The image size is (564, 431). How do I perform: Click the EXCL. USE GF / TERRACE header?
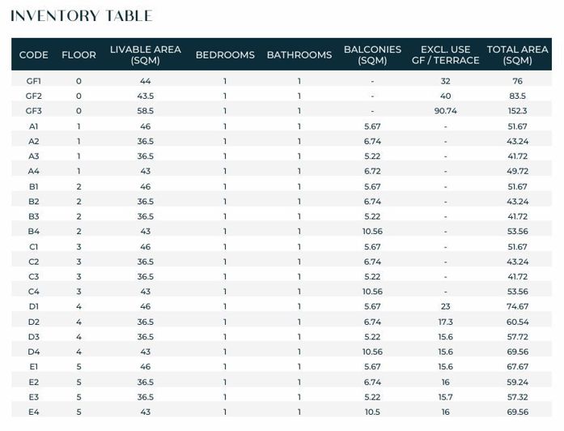(446, 55)
